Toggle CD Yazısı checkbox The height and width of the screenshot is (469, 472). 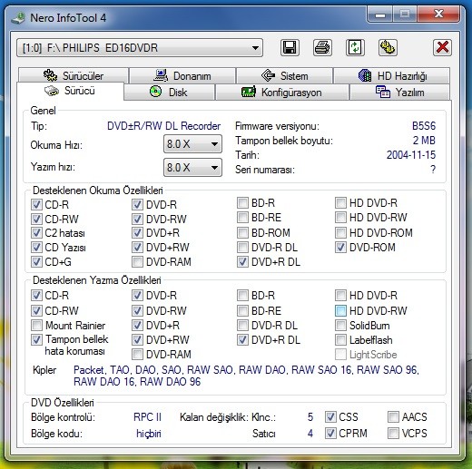coord(36,248)
